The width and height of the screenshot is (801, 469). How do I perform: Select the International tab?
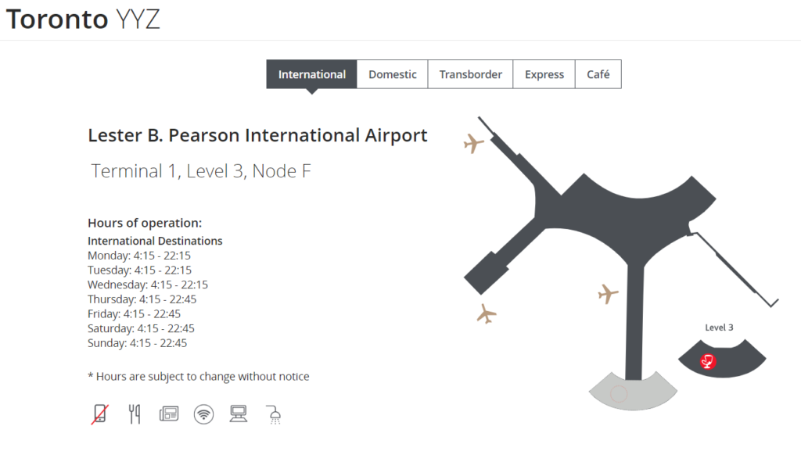point(312,74)
